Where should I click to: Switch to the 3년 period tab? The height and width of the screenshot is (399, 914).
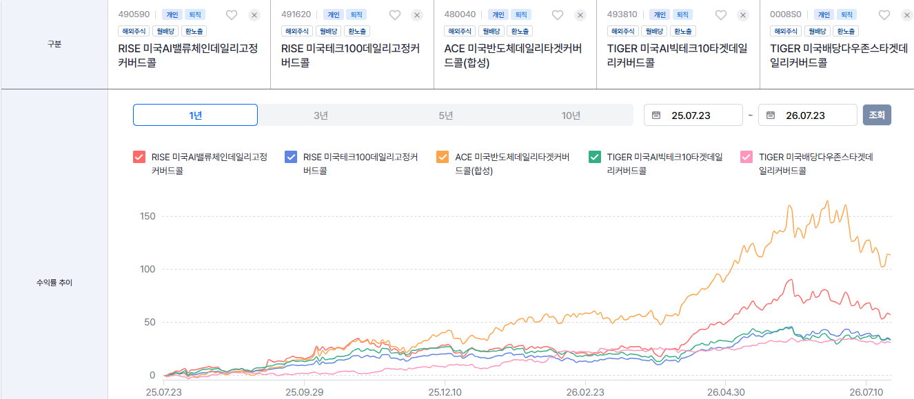321,115
